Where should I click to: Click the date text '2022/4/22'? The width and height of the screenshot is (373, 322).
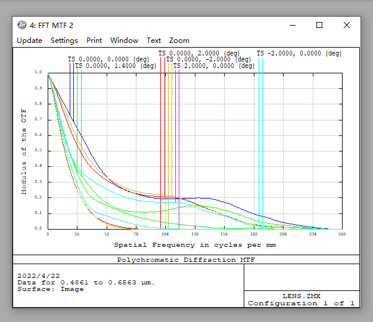point(39,276)
